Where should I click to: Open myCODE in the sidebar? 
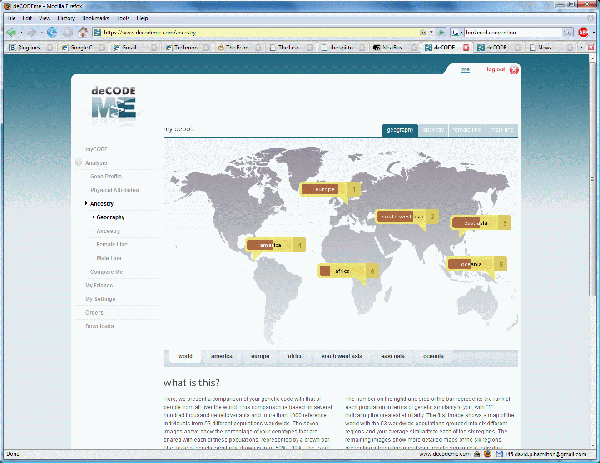point(96,149)
